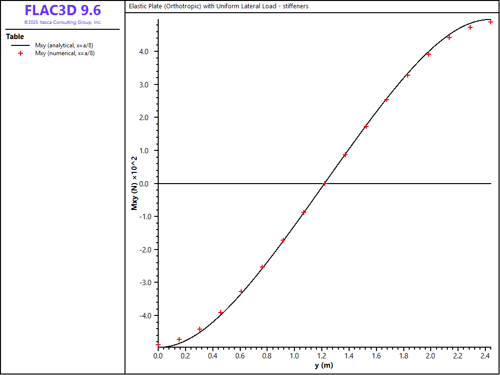Click the black line sample in legend
Image resolution: width=500 pixels, height=375 pixels.
pyautogui.click(x=20, y=45)
